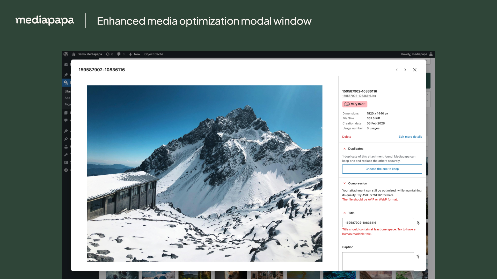Open the Edit more details link
This screenshot has width=497, height=279.
[410, 137]
